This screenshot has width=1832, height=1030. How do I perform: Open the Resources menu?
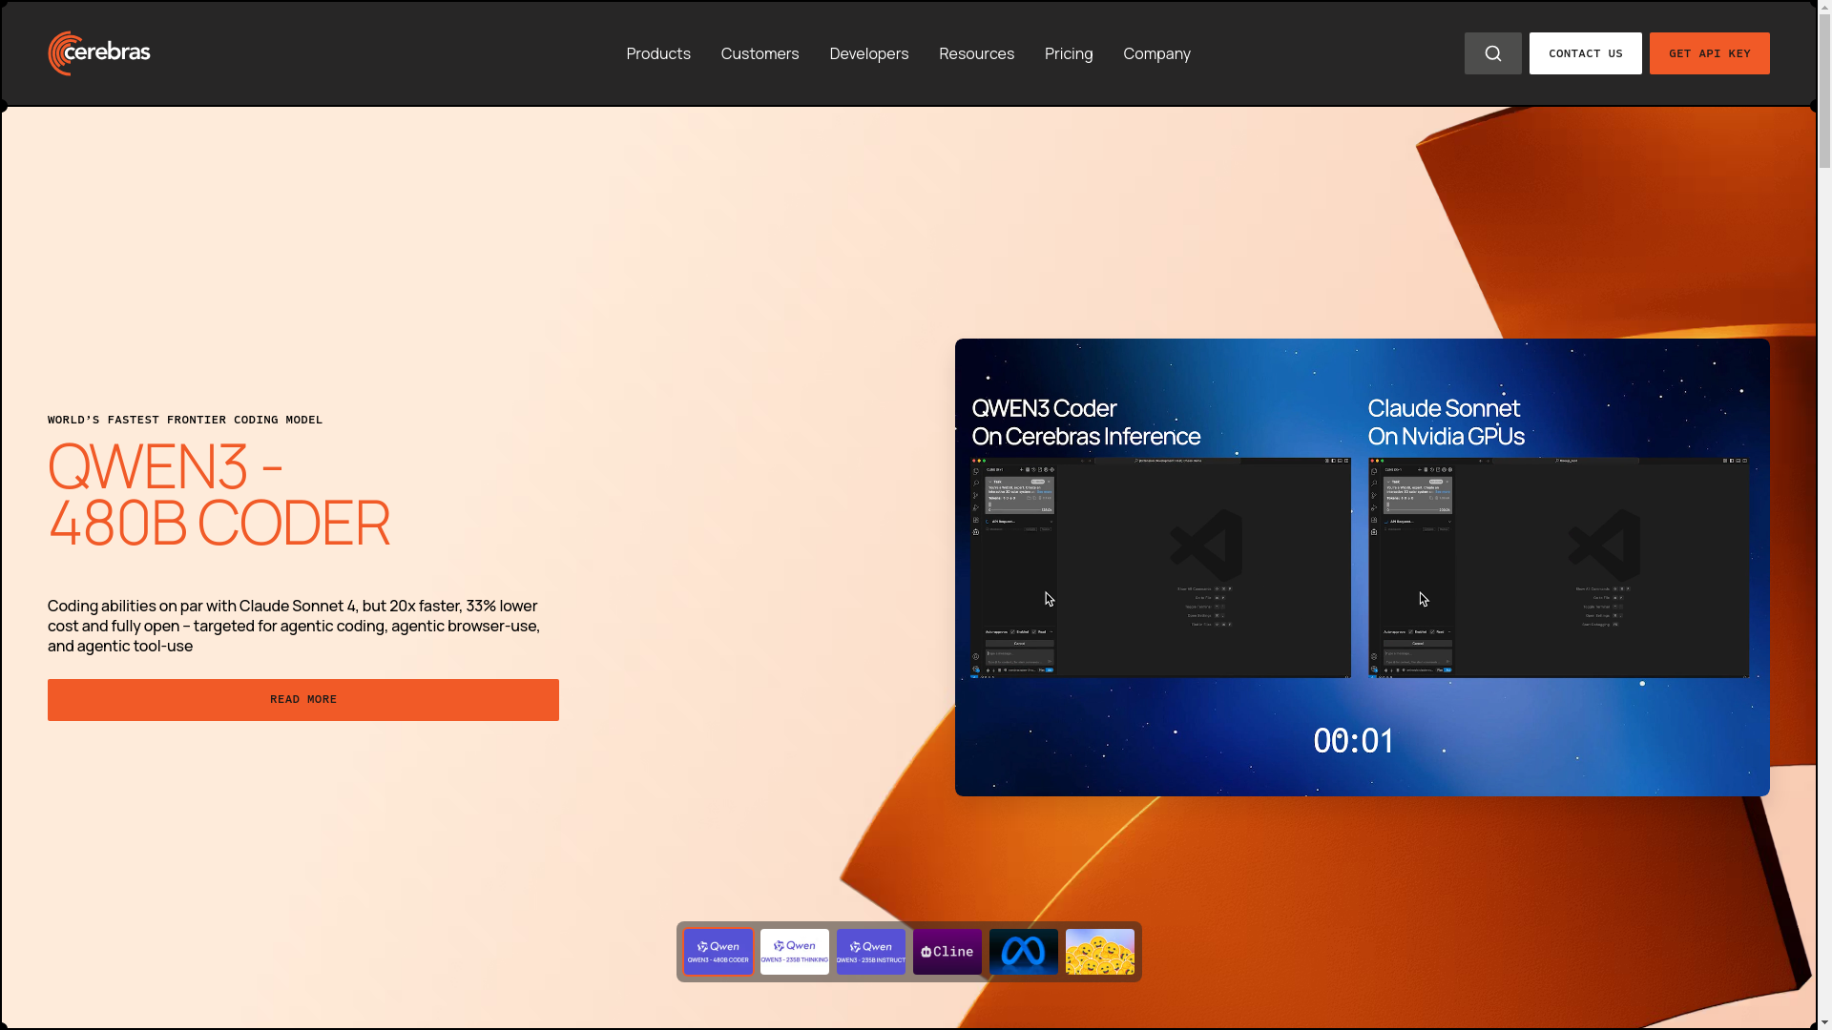click(976, 53)
